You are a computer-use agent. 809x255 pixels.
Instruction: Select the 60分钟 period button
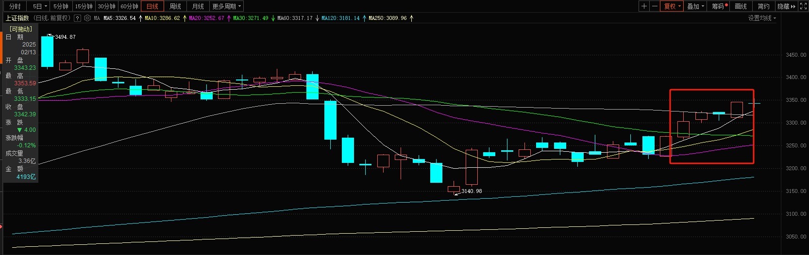point(129,6)
